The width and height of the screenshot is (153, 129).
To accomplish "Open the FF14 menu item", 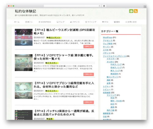I will 105,22.
